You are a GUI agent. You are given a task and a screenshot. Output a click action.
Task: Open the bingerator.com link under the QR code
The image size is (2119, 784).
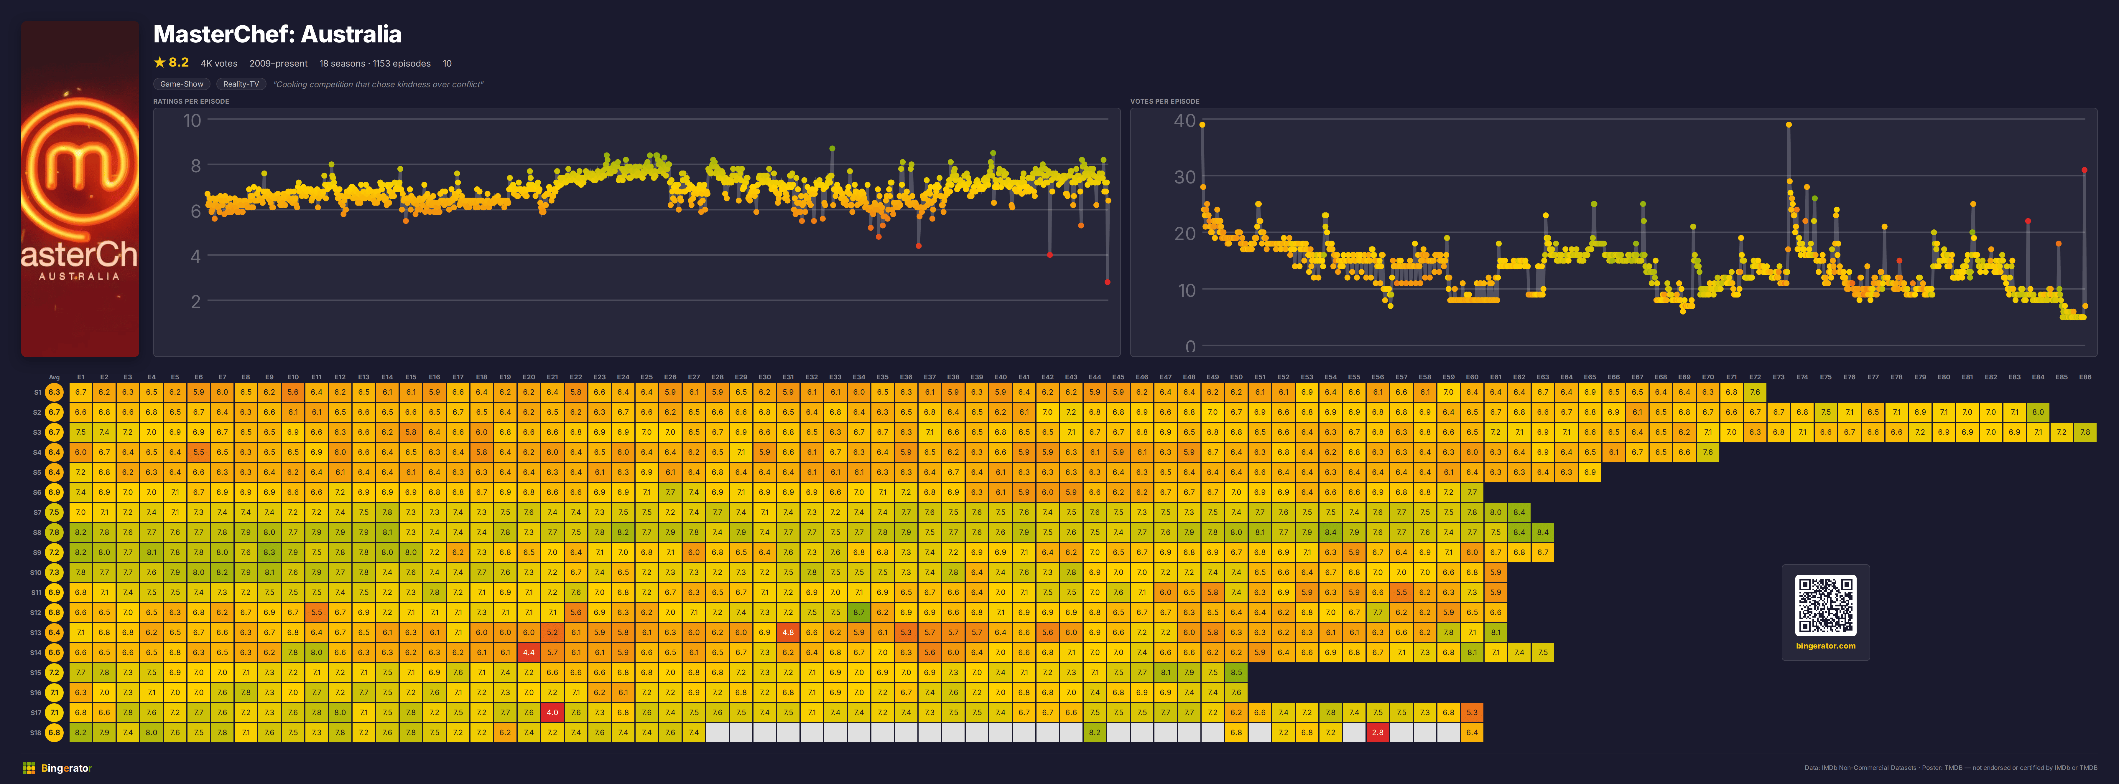pyautogui.click(x=1825, y=646)
